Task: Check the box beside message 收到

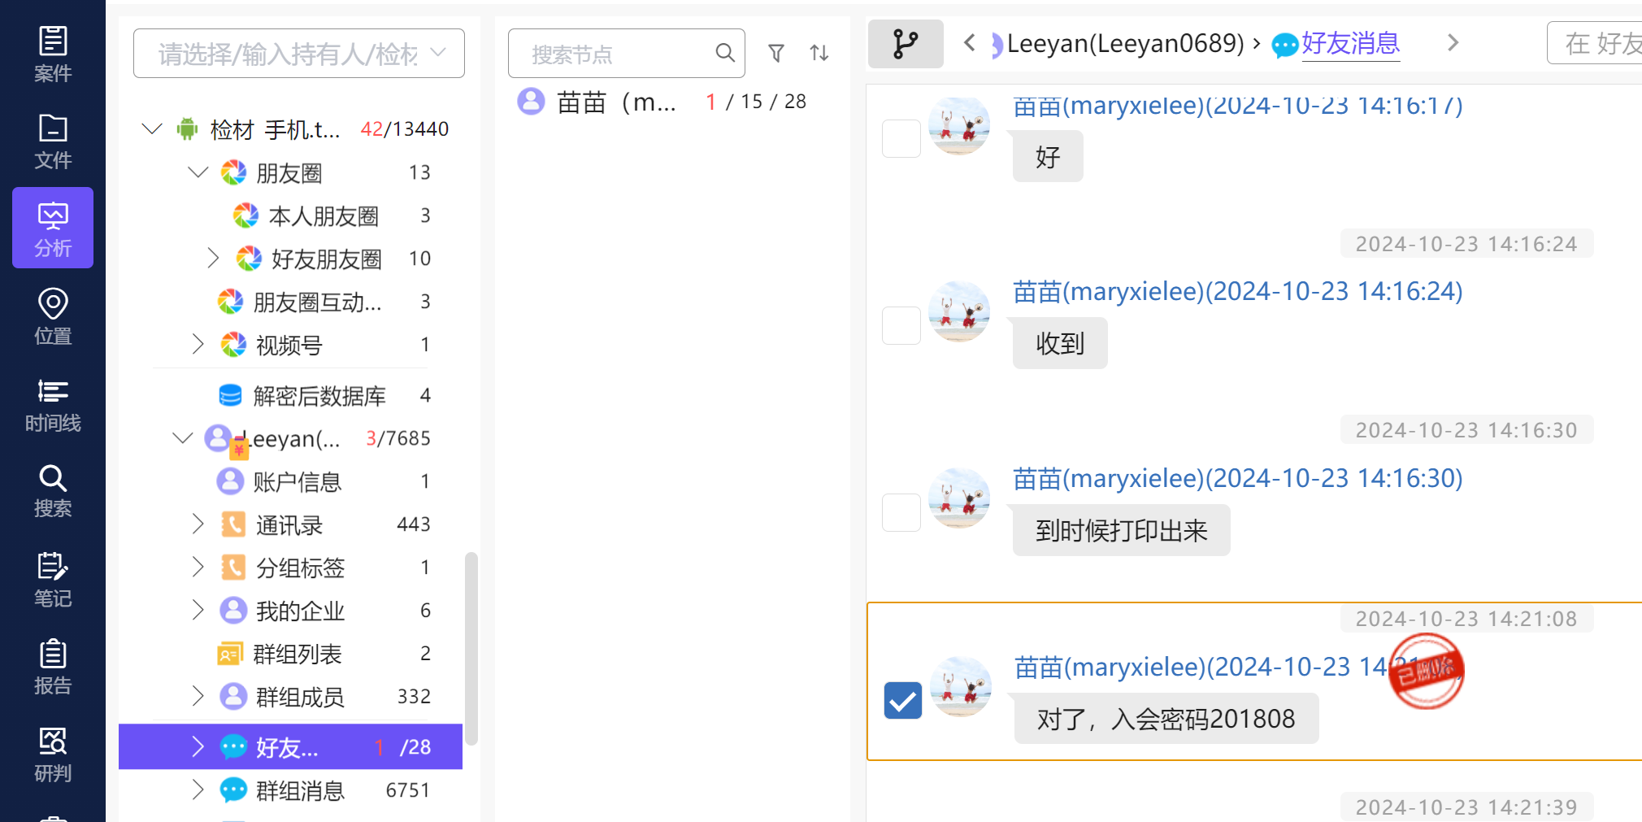Action: 901,325
